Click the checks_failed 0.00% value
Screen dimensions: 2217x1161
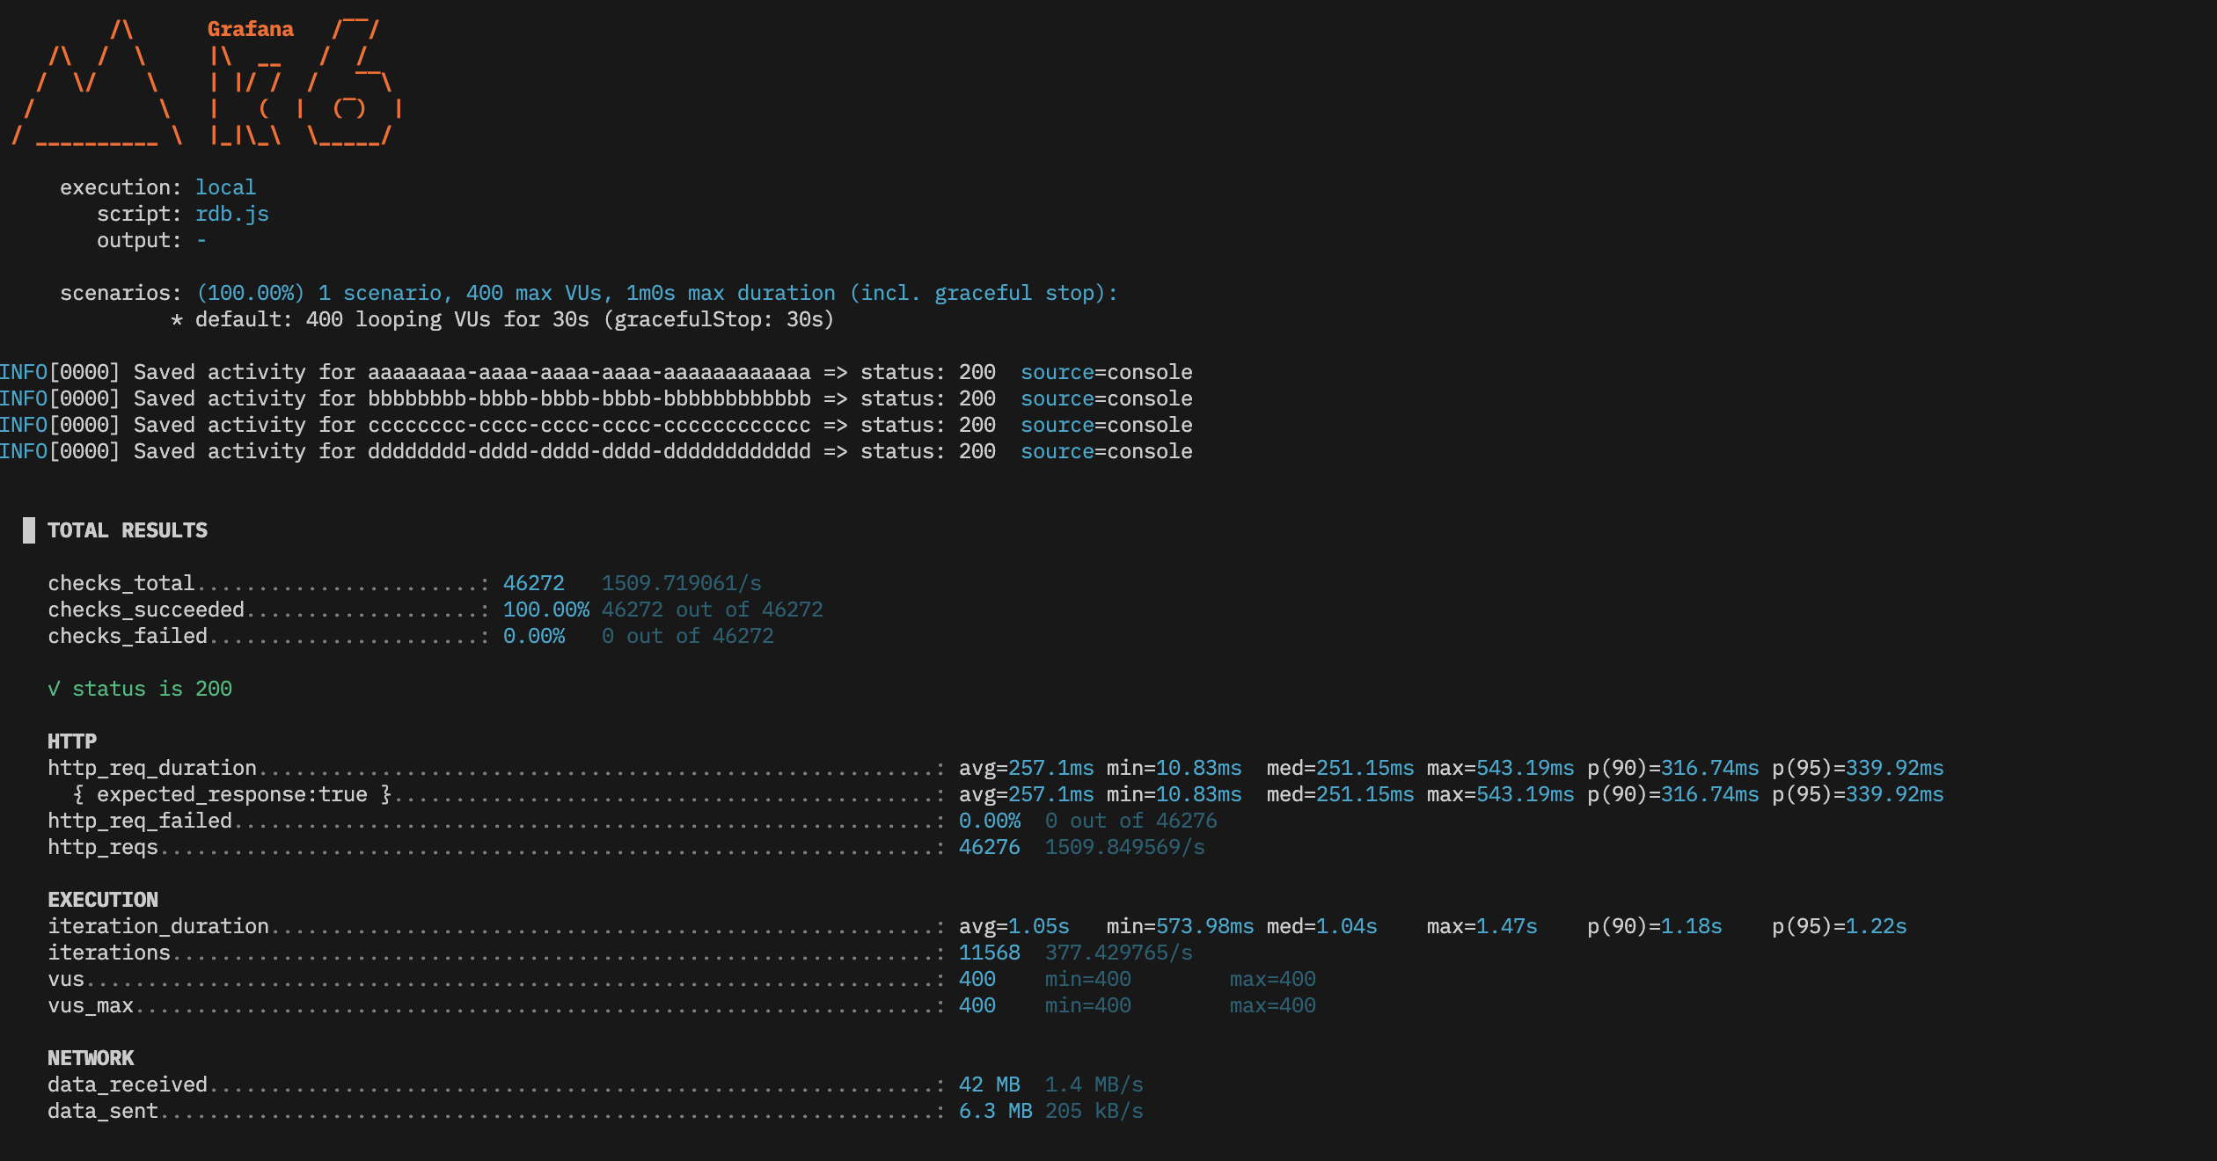coord(533,636)
